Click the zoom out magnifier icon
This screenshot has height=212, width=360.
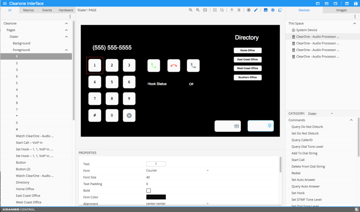pyautogui.click(x=190, y=10)
